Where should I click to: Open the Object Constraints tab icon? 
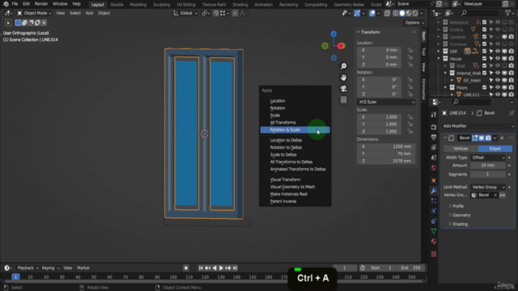(x=434, y=221)
